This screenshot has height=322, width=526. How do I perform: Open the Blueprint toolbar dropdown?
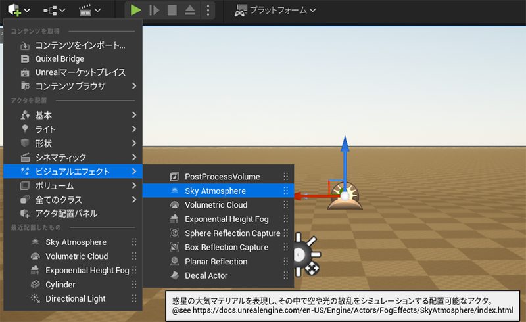[x=54, y=10]
